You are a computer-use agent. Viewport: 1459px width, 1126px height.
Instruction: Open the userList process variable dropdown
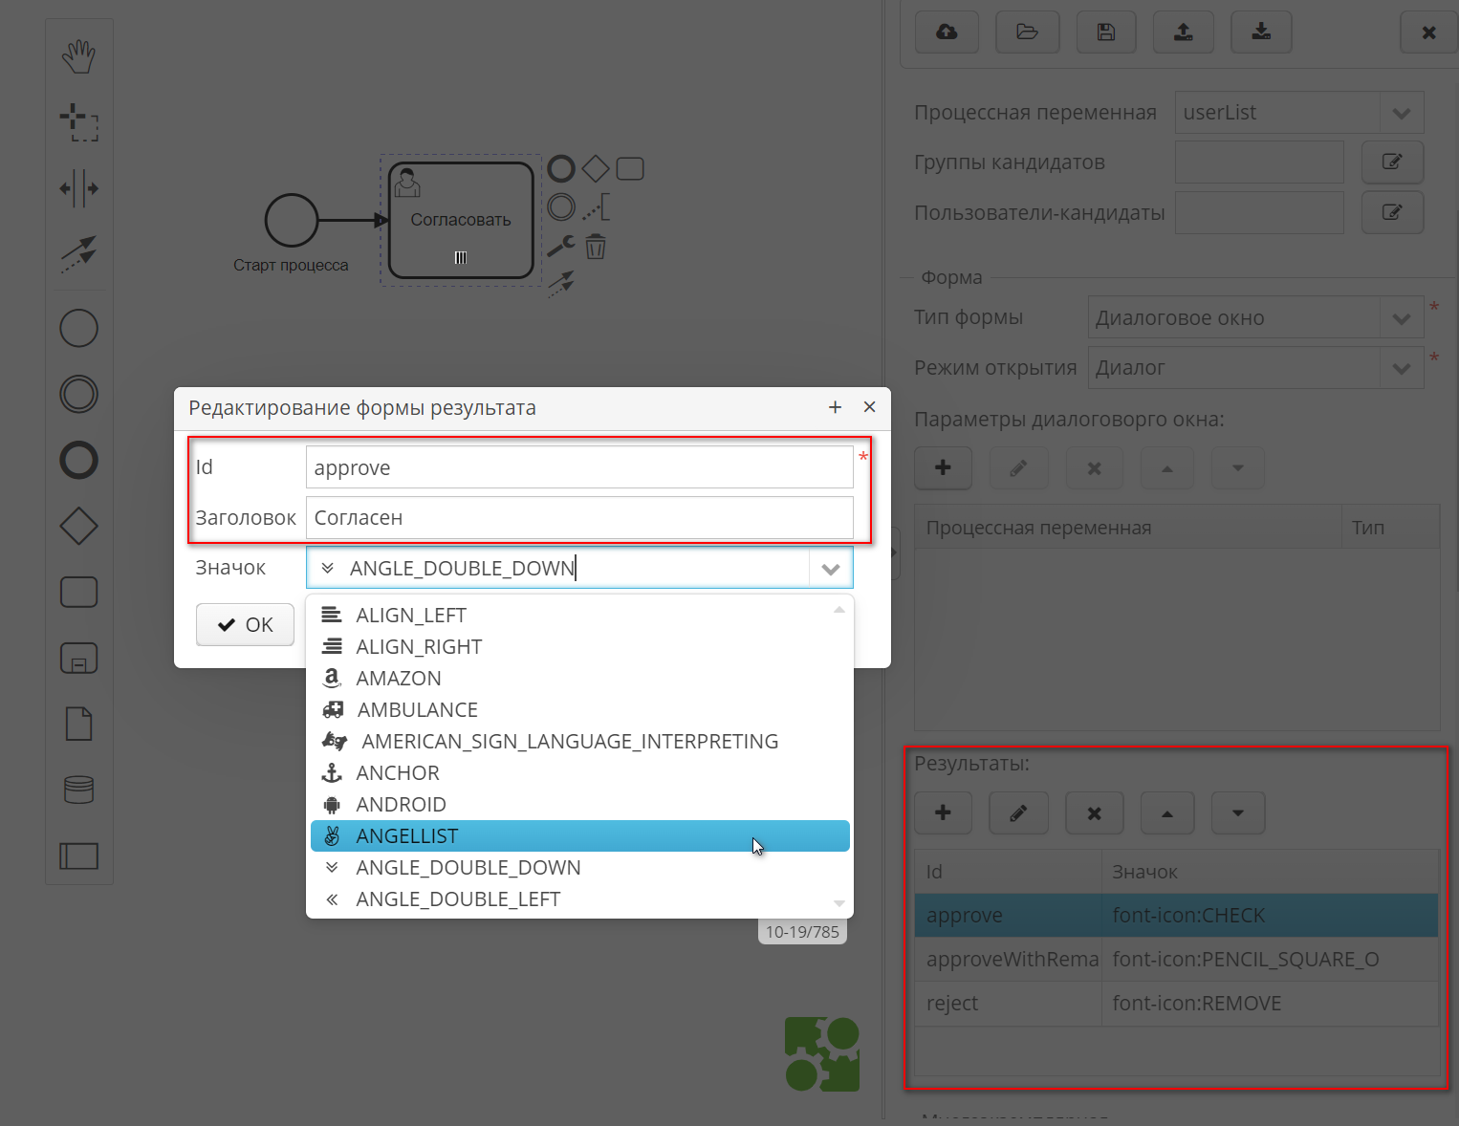coord(1402,112)
